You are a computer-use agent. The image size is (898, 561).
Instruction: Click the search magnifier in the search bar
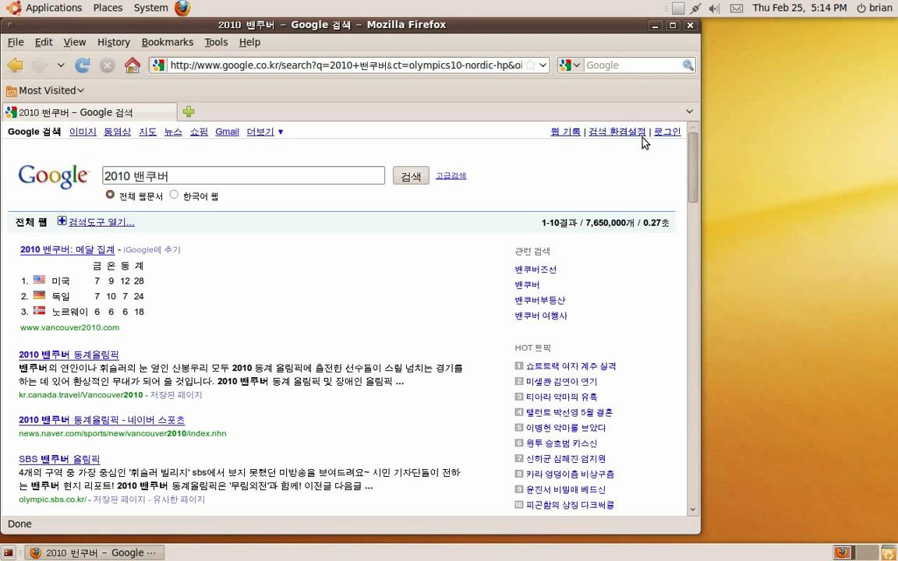click(688, 65)
